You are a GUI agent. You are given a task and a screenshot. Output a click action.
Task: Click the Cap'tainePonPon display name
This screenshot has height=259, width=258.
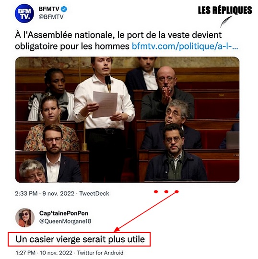(x=64, y=213)
